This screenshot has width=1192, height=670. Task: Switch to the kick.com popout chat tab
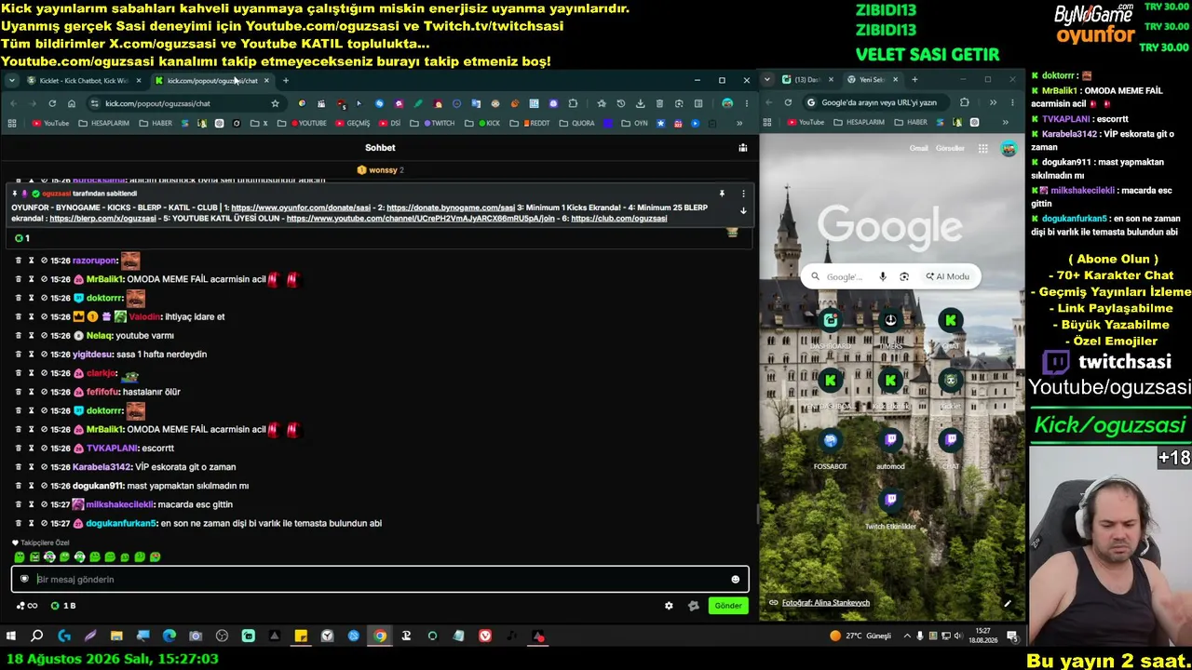tap(212, 81)
